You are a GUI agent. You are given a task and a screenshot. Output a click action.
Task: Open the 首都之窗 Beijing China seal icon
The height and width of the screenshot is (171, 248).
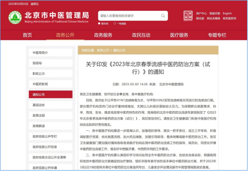(x=188, y=16)
